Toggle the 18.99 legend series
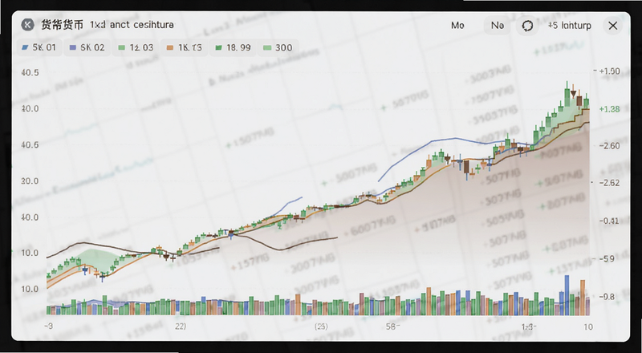 pos(233,47)
